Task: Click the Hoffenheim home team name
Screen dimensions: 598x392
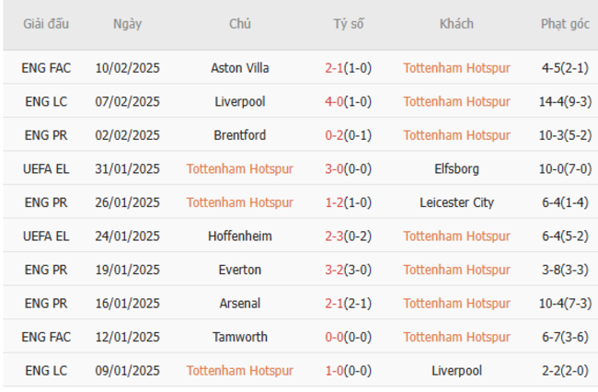Action: [x=239, y=236]
